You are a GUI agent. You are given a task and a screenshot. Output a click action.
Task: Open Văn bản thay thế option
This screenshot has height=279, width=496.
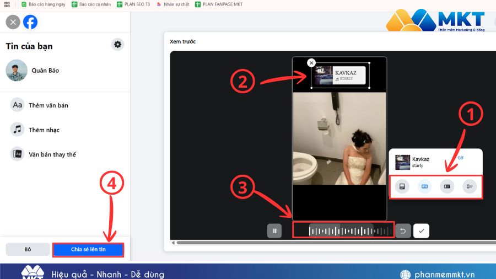[52, 154]
